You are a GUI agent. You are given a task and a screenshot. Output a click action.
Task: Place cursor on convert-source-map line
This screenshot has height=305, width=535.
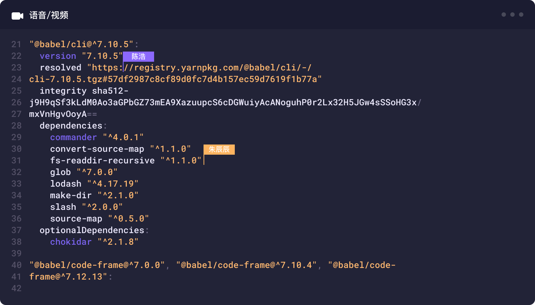coord(120,149)
